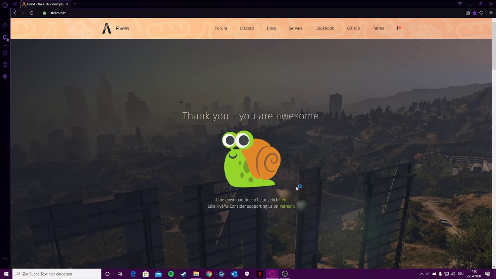Open Cortana circle on taskbar
The height and width of the screenshot is (279, 496).
[x=107, y=274]
